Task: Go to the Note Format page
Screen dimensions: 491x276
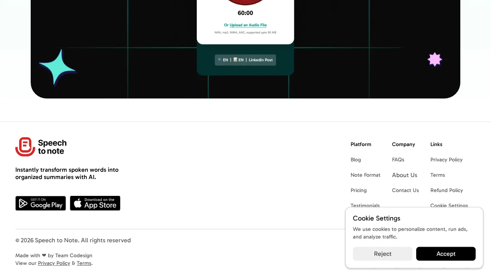Action: pos(365,175)
